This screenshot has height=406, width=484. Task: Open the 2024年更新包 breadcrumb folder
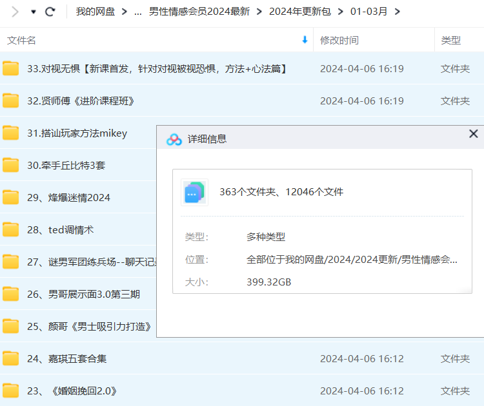299,12
